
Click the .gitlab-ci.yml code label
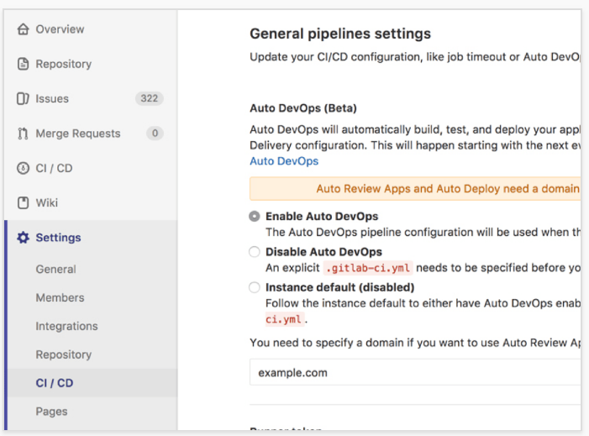point(368,268)
